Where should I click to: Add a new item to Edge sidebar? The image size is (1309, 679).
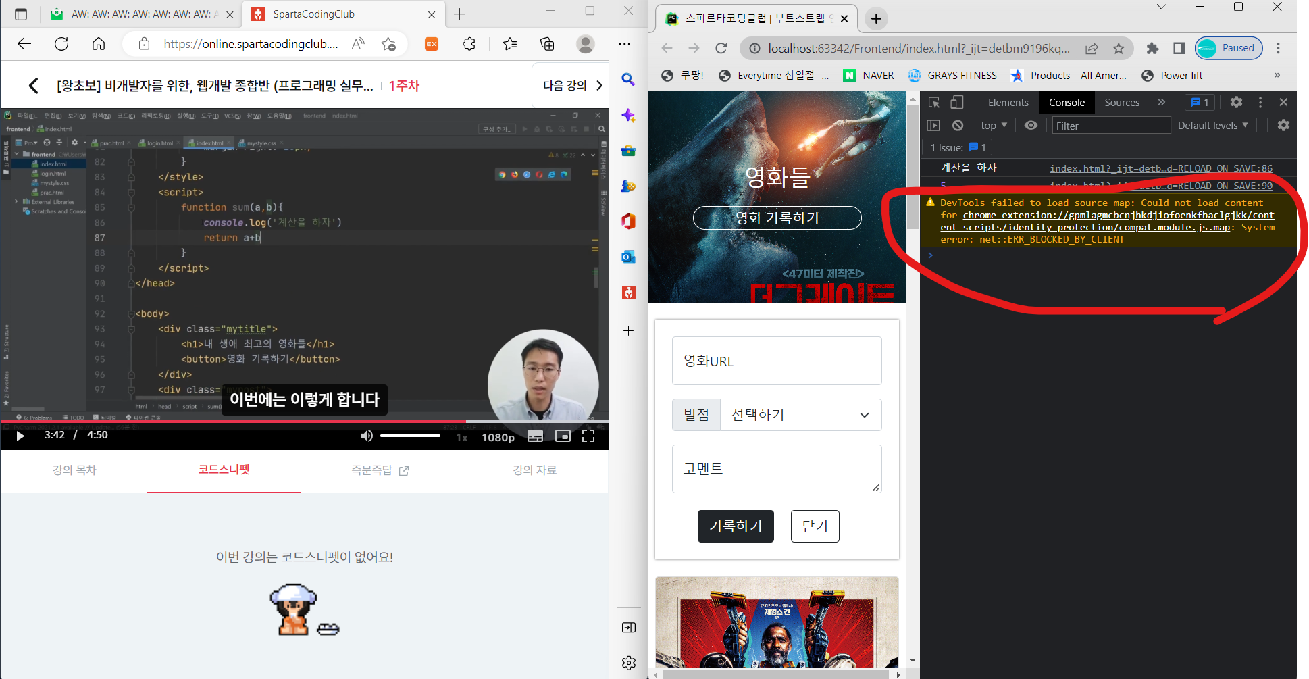point(628,330)
